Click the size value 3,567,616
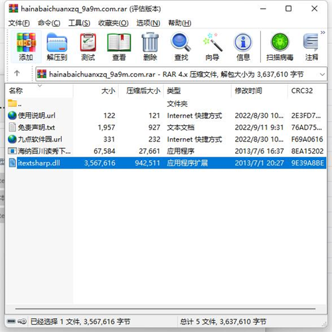332x332 pixels. 100,163
